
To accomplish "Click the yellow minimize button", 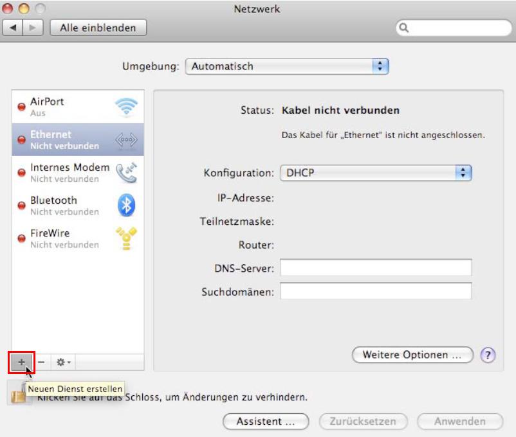I will tap(24, 8).
